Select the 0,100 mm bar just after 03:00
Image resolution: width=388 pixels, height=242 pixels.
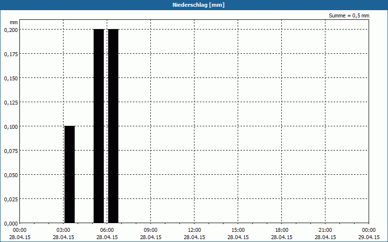69,175
